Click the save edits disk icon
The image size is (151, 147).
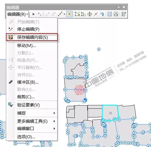(11, 37)
